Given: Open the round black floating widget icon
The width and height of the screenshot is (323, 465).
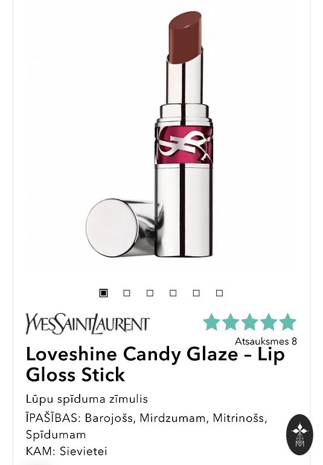Looking at the screenshot, I should coord(299,435).
